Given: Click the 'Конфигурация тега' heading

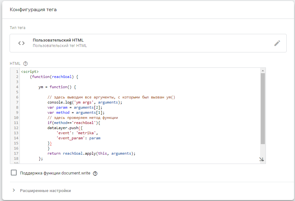Looking at the screenshot, I should [33, 10].
